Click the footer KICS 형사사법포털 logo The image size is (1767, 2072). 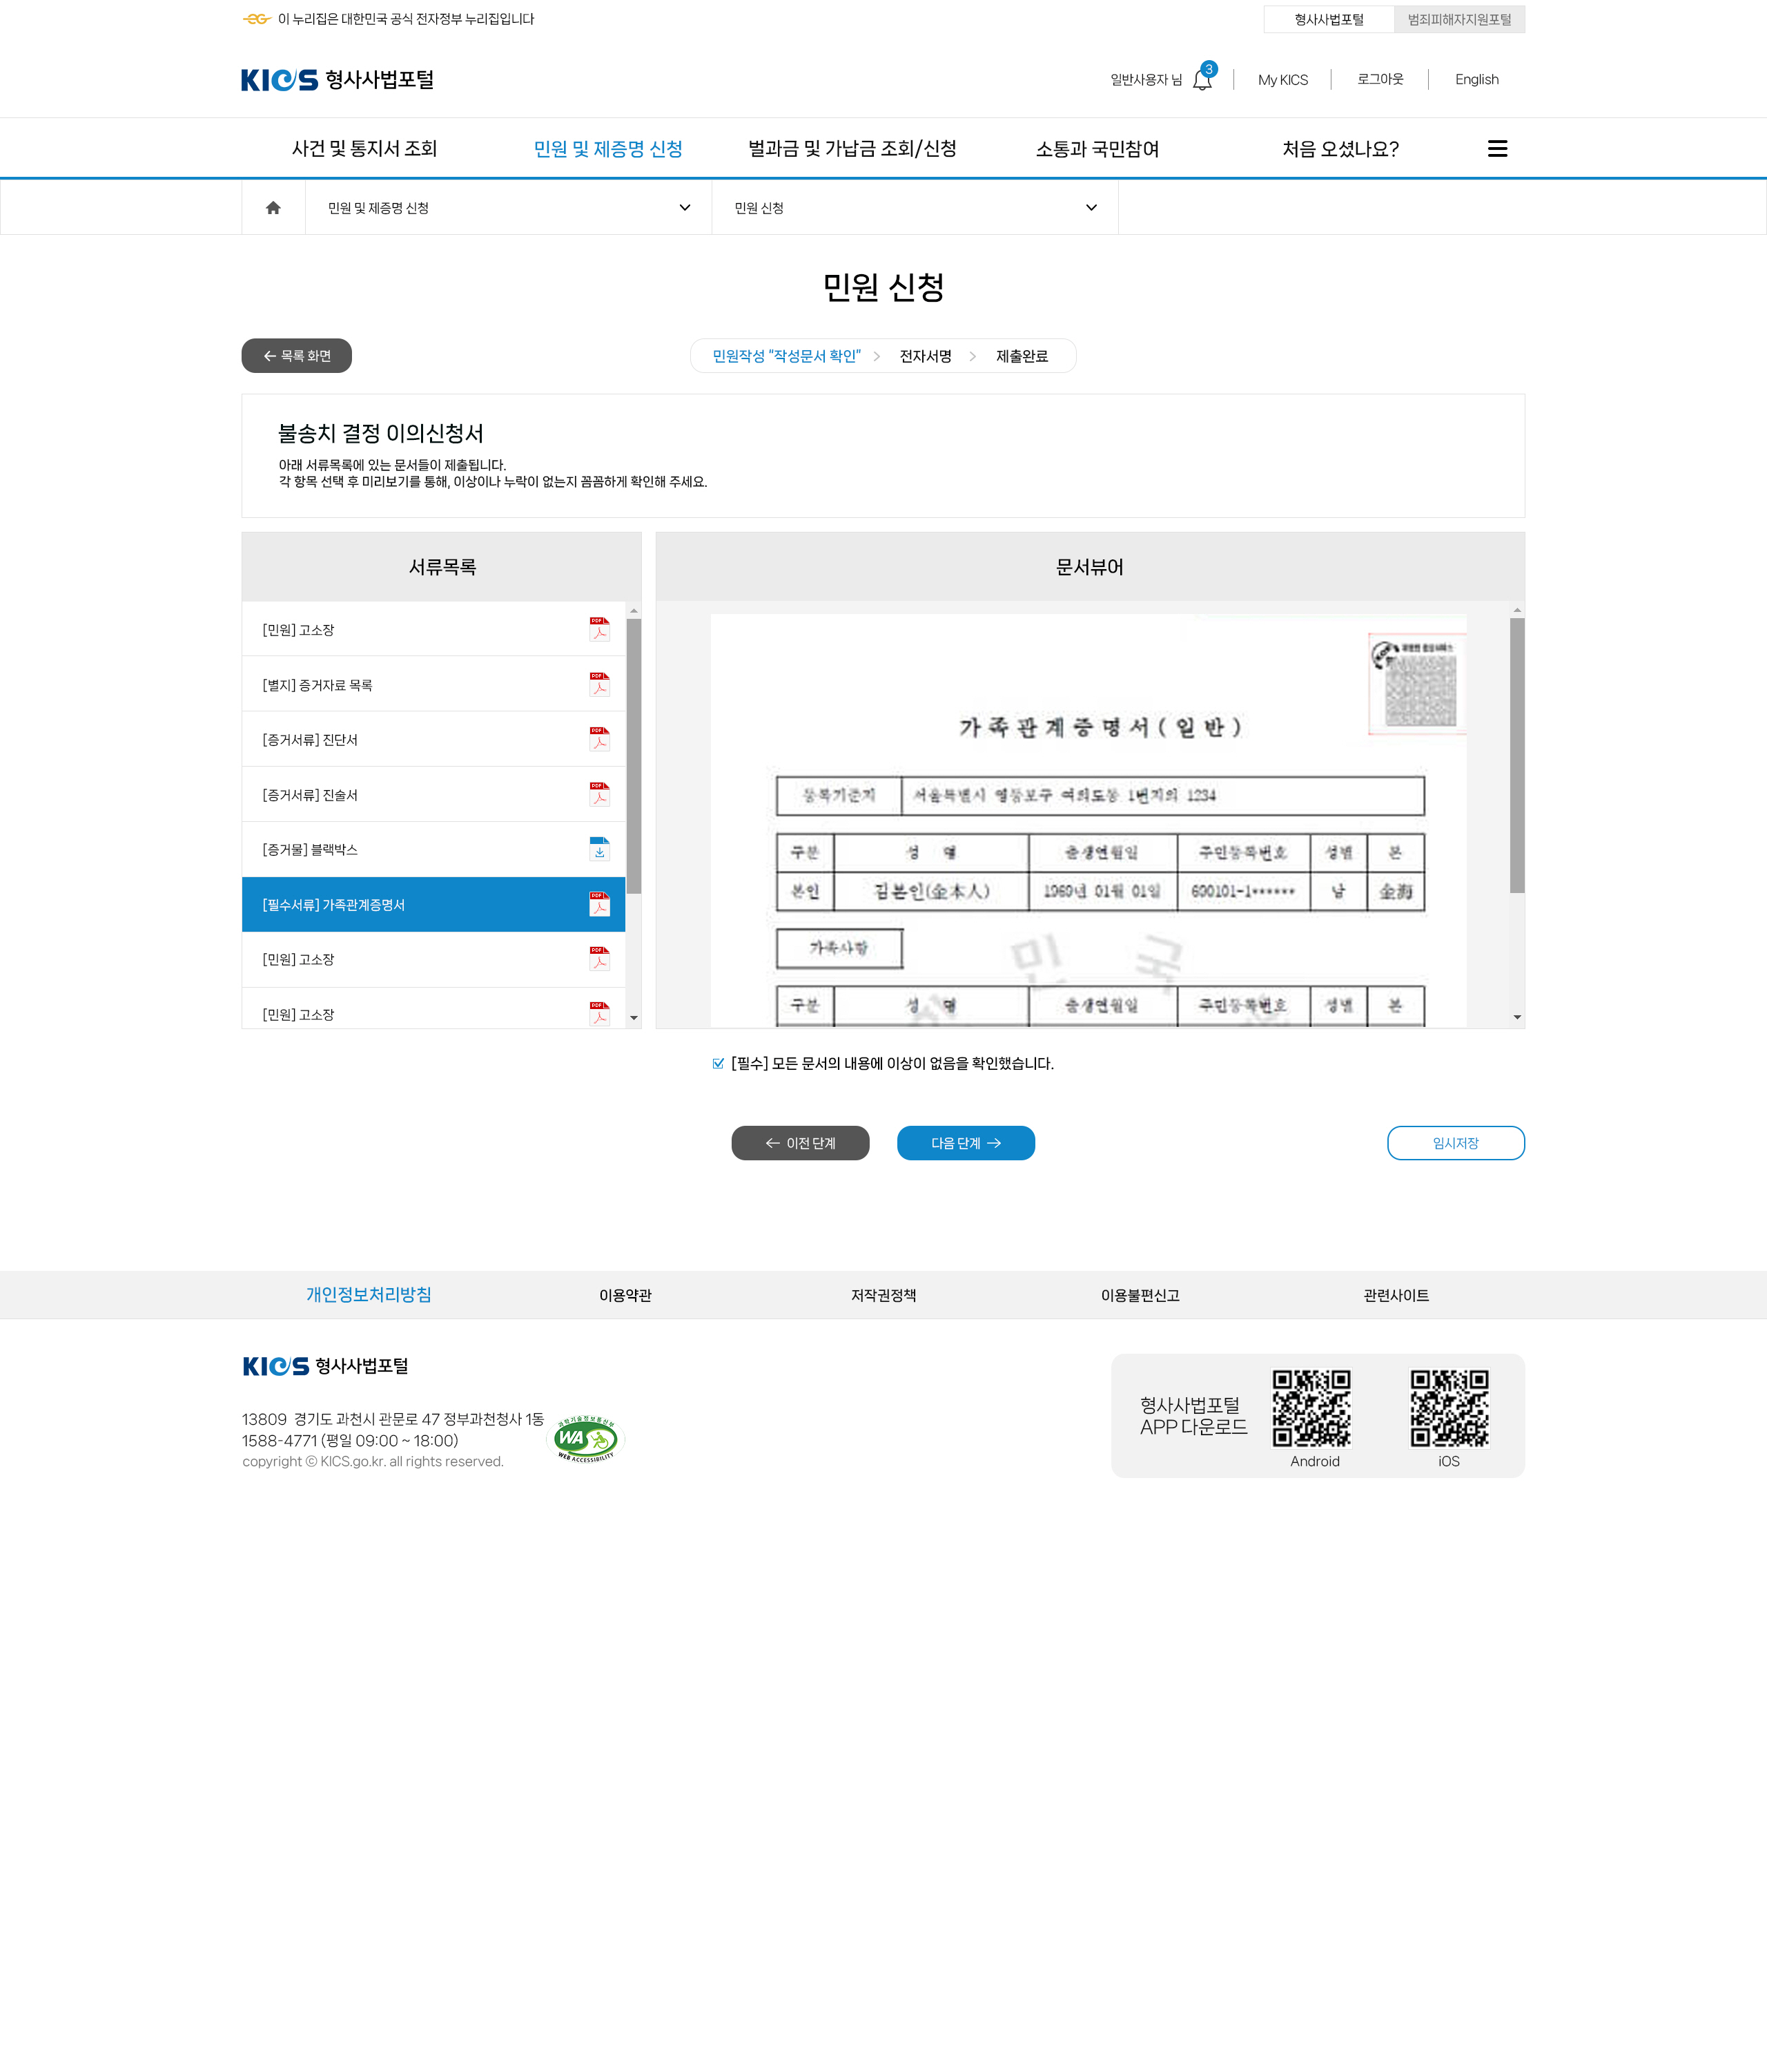pos(325,1365)
